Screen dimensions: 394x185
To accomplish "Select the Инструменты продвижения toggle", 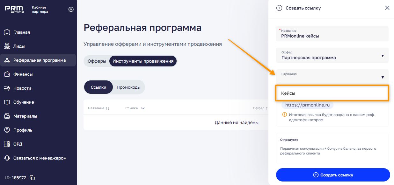I will (x=143, y=61).
